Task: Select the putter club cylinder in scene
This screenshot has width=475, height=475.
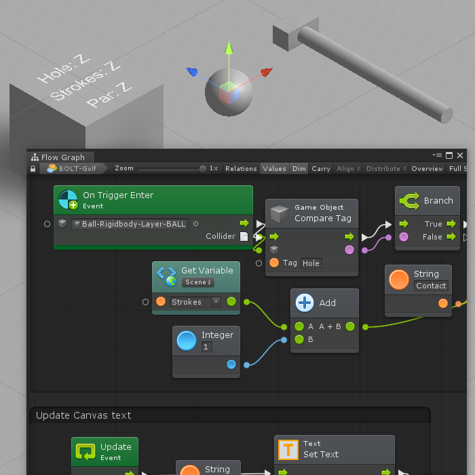Action: point(375,75)
